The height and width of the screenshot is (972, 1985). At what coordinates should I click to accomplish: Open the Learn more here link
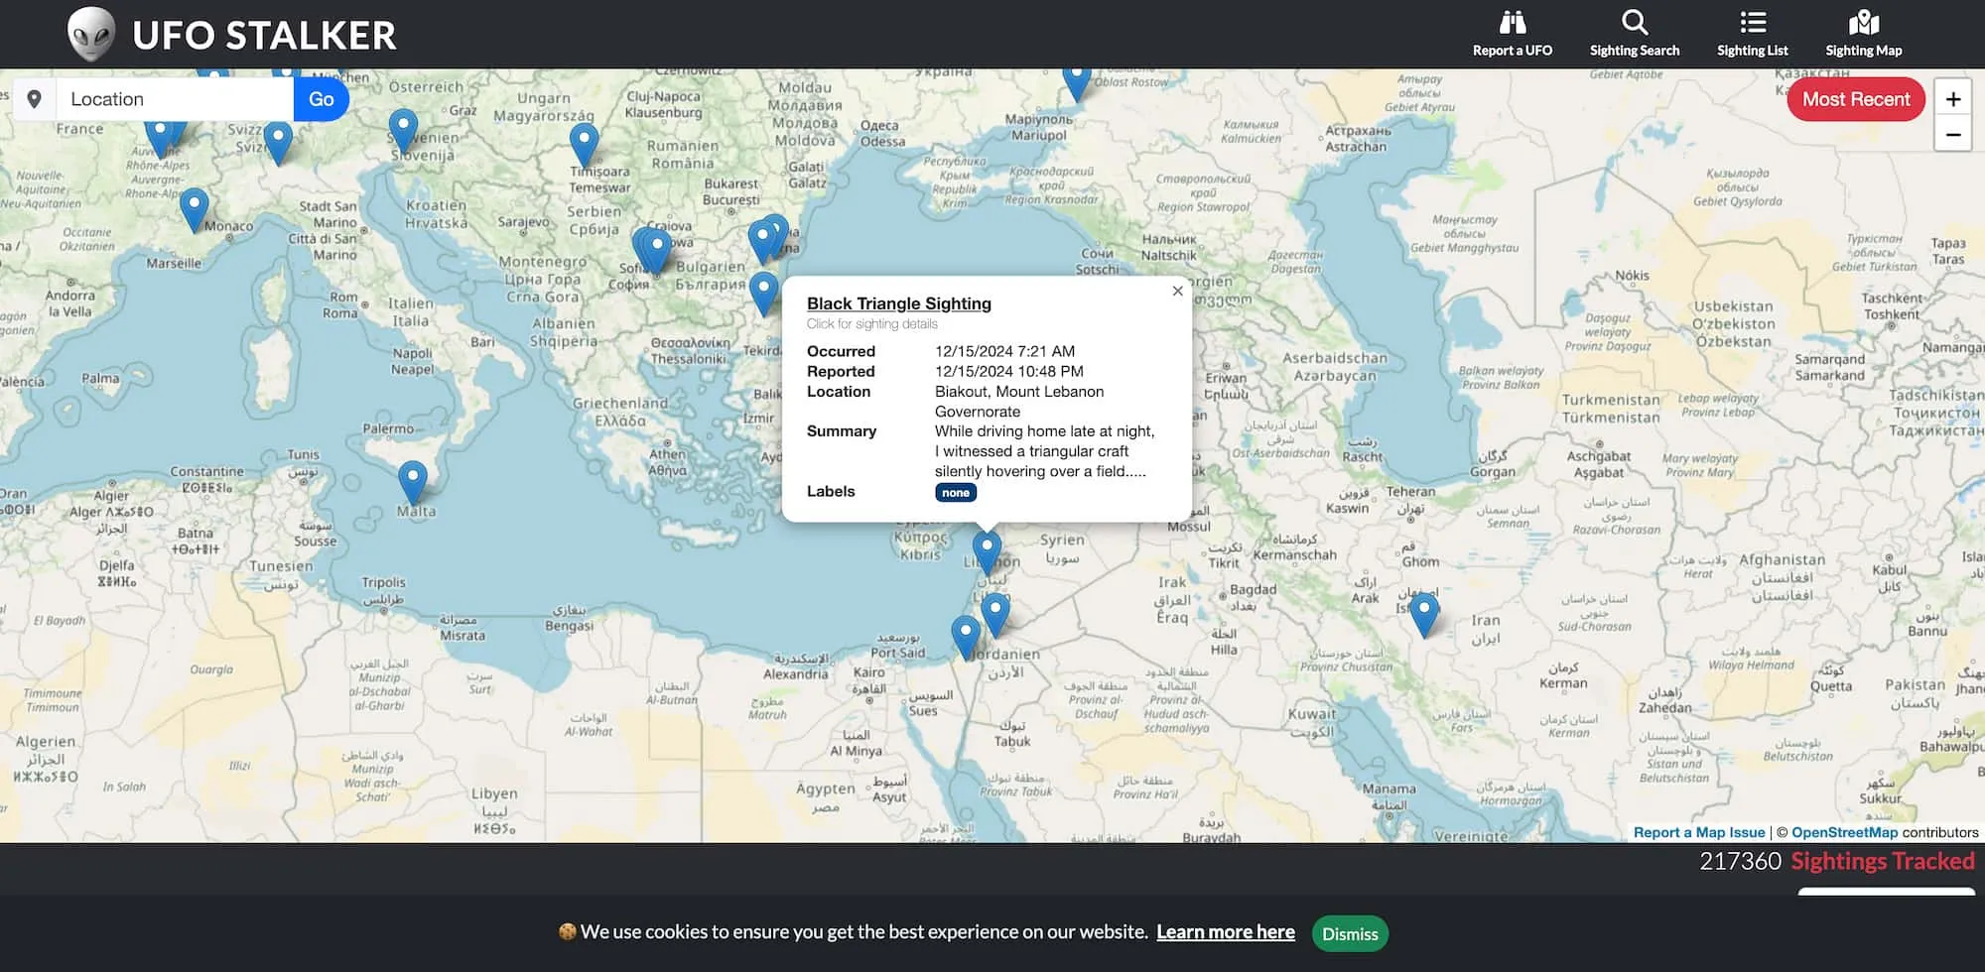(1225, 932)
